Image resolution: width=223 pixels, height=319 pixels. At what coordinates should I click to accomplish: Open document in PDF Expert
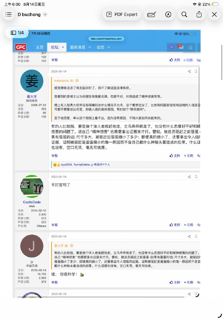(x=122, y=14)
